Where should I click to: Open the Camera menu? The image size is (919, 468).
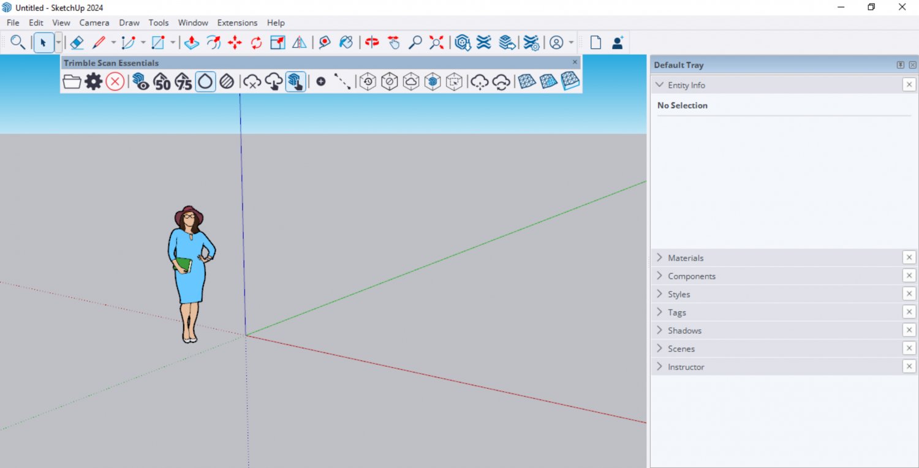(x=94, y=23)
